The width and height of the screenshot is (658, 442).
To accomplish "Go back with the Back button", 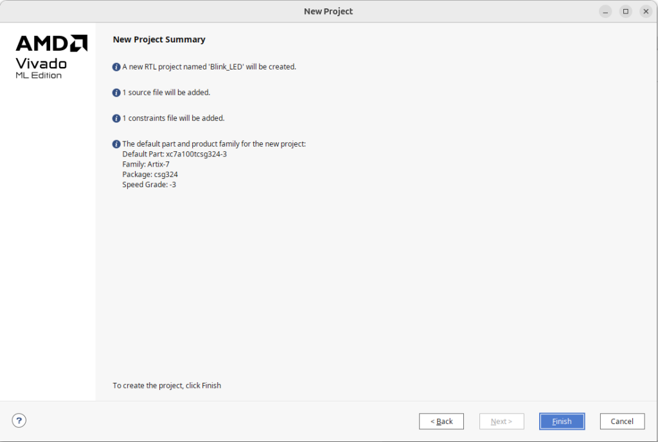I will pos(441,421).
